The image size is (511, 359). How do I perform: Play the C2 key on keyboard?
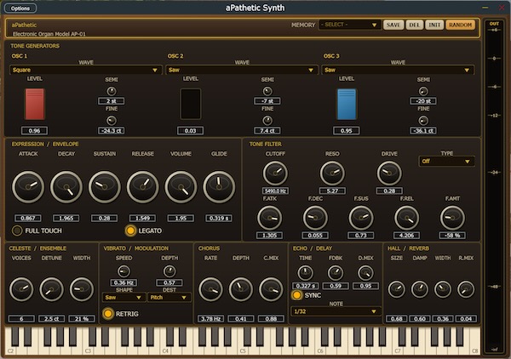coord(11,349)
